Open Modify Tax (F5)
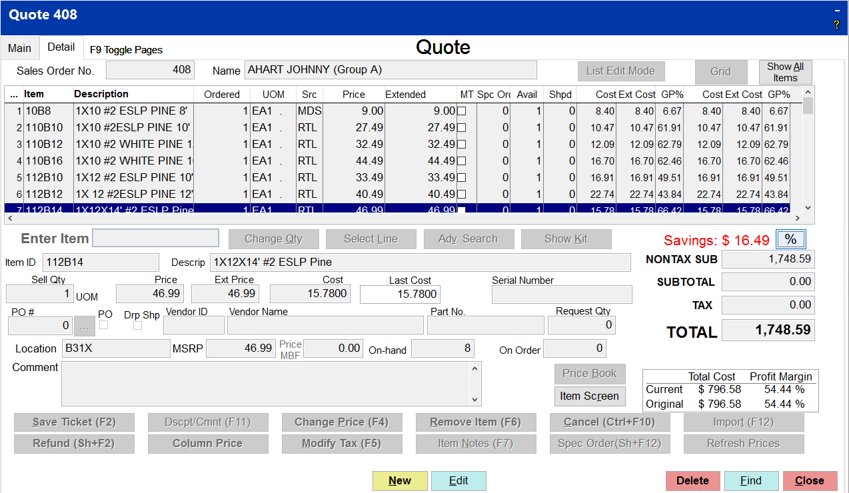The height and width of the screenshot is (493, 849). (x=341, y=444)
